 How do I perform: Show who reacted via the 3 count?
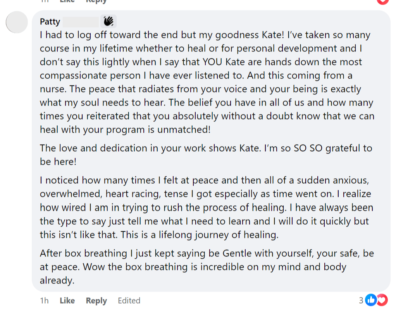click(x=361, y=300)
